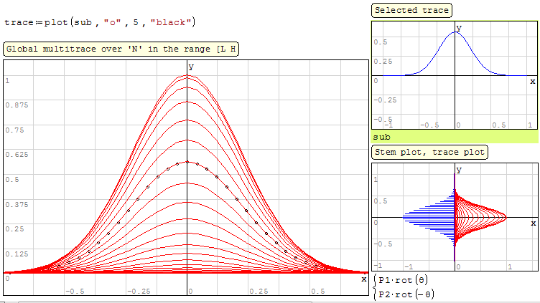This screenshot has height=303, width=540.
Task: Click the y axis label of main plot
Action: [x=191, y=66]
